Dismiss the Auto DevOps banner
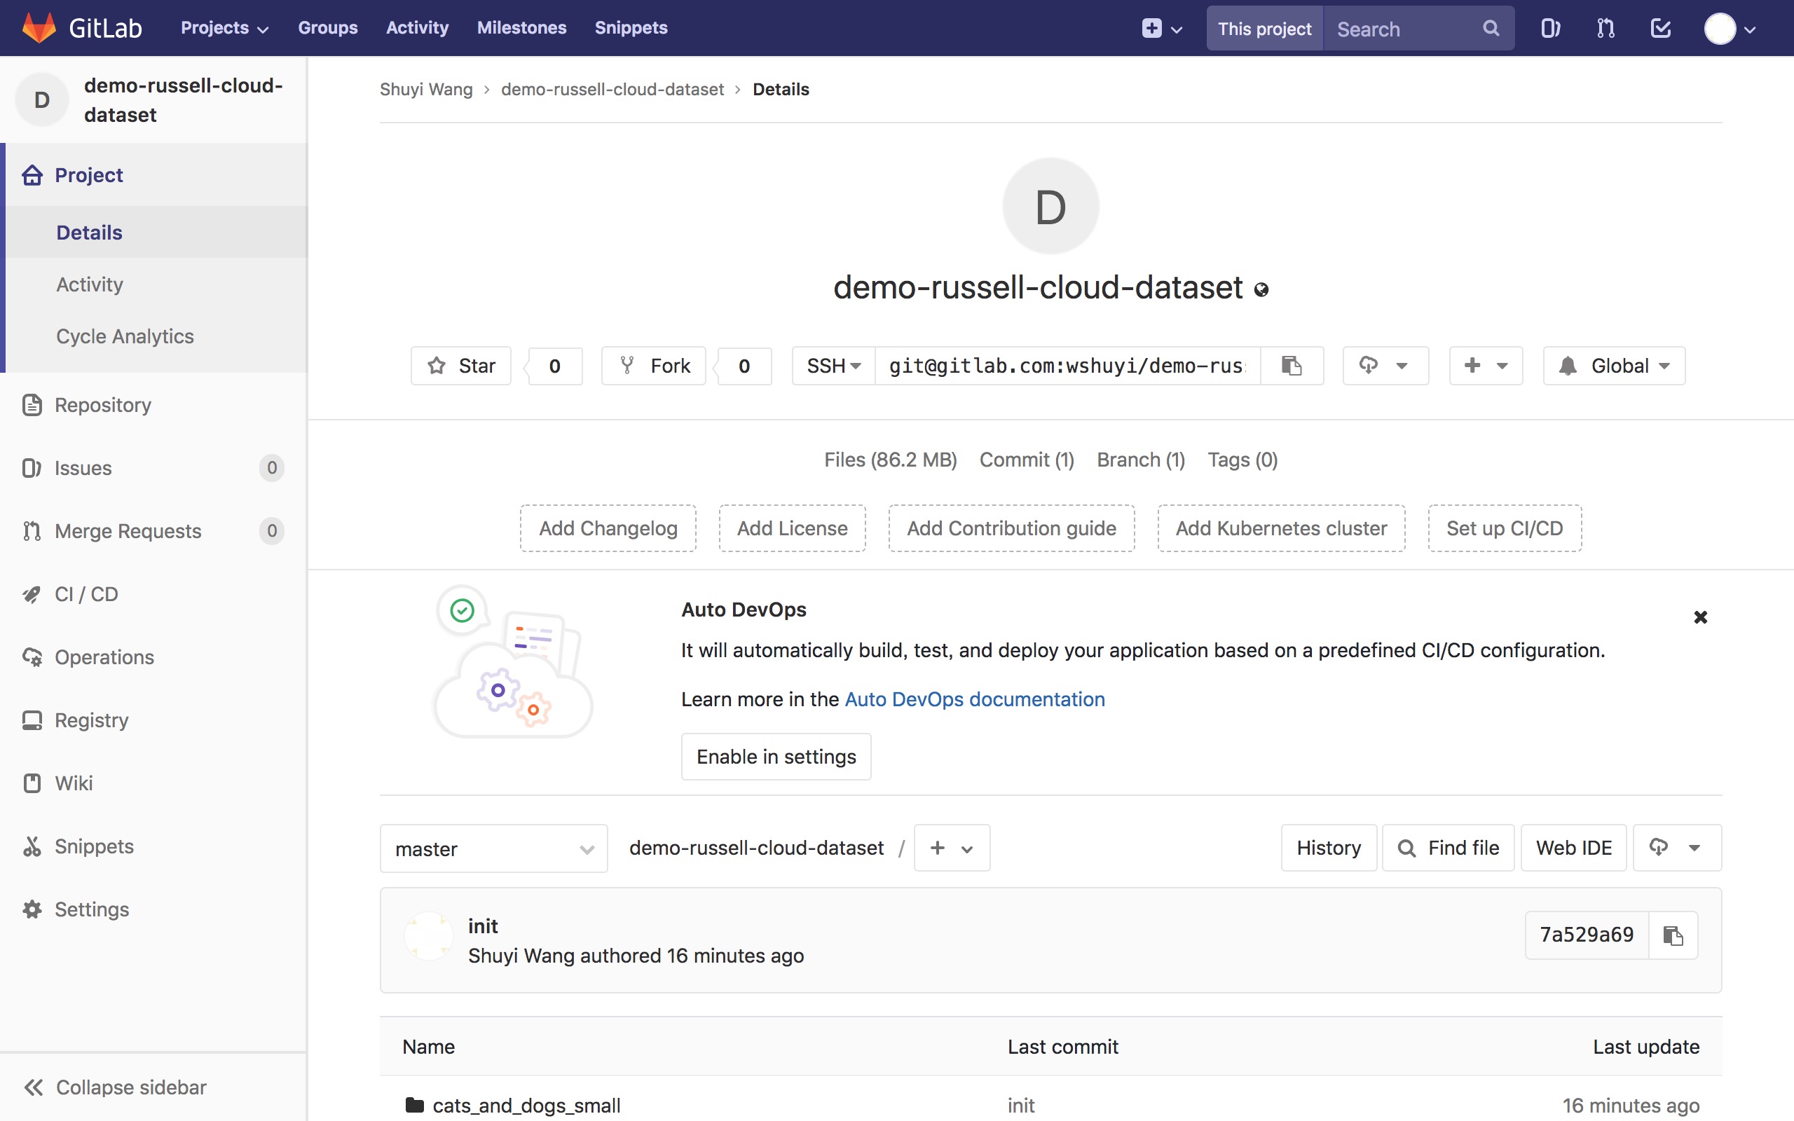The height and width of the screenshot is (1121, 1794). pos(1700,617)
